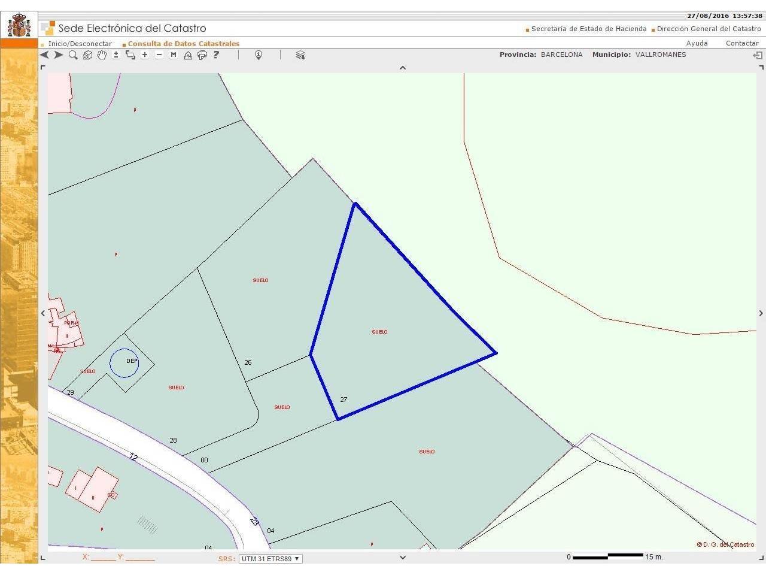Click the VALLROMANES municipality value
Viewport: 766px width, 575px height.
[x=661, y=55]
